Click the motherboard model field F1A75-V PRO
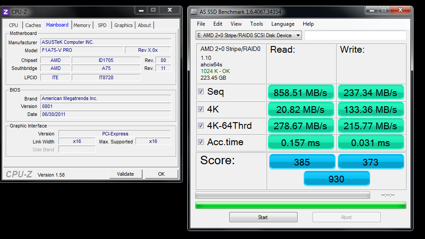 [x=82, y=50]
